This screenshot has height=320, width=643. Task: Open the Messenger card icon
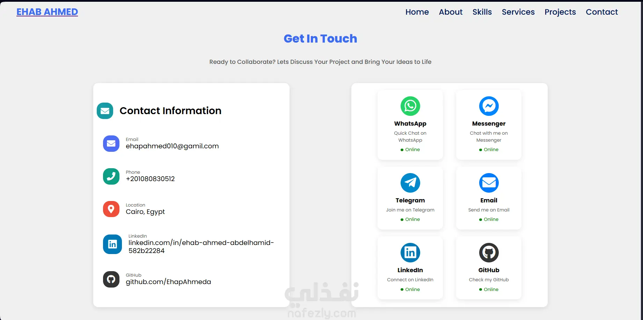click(x=489, y=106)
